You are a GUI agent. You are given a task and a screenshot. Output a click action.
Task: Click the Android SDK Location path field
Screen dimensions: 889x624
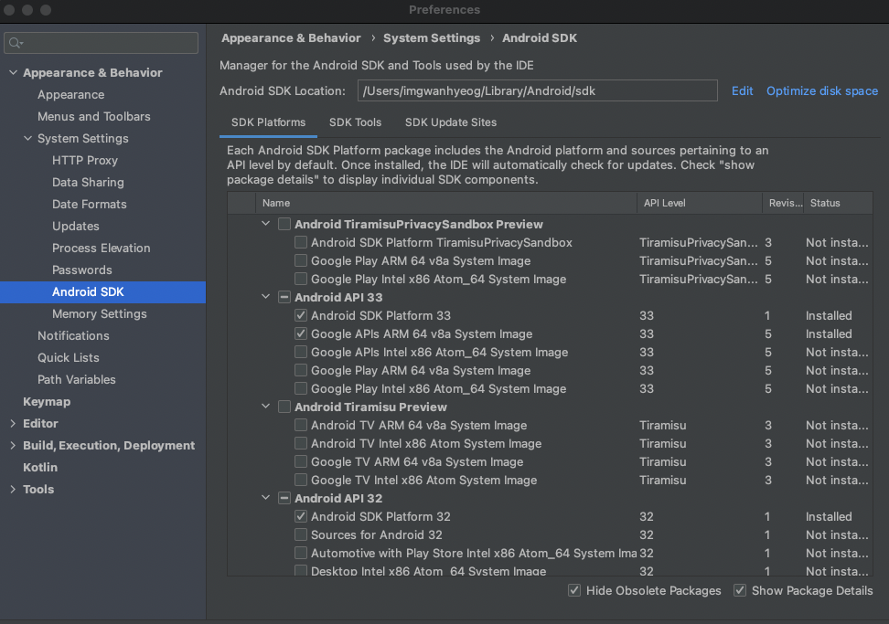click(x=537, y=90)
